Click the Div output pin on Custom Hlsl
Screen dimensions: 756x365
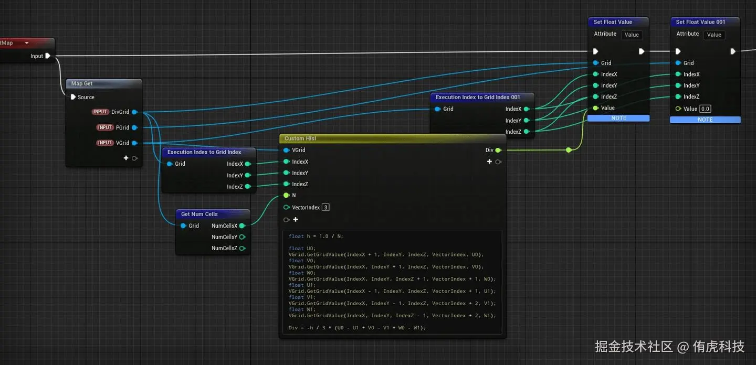[498, 151]
